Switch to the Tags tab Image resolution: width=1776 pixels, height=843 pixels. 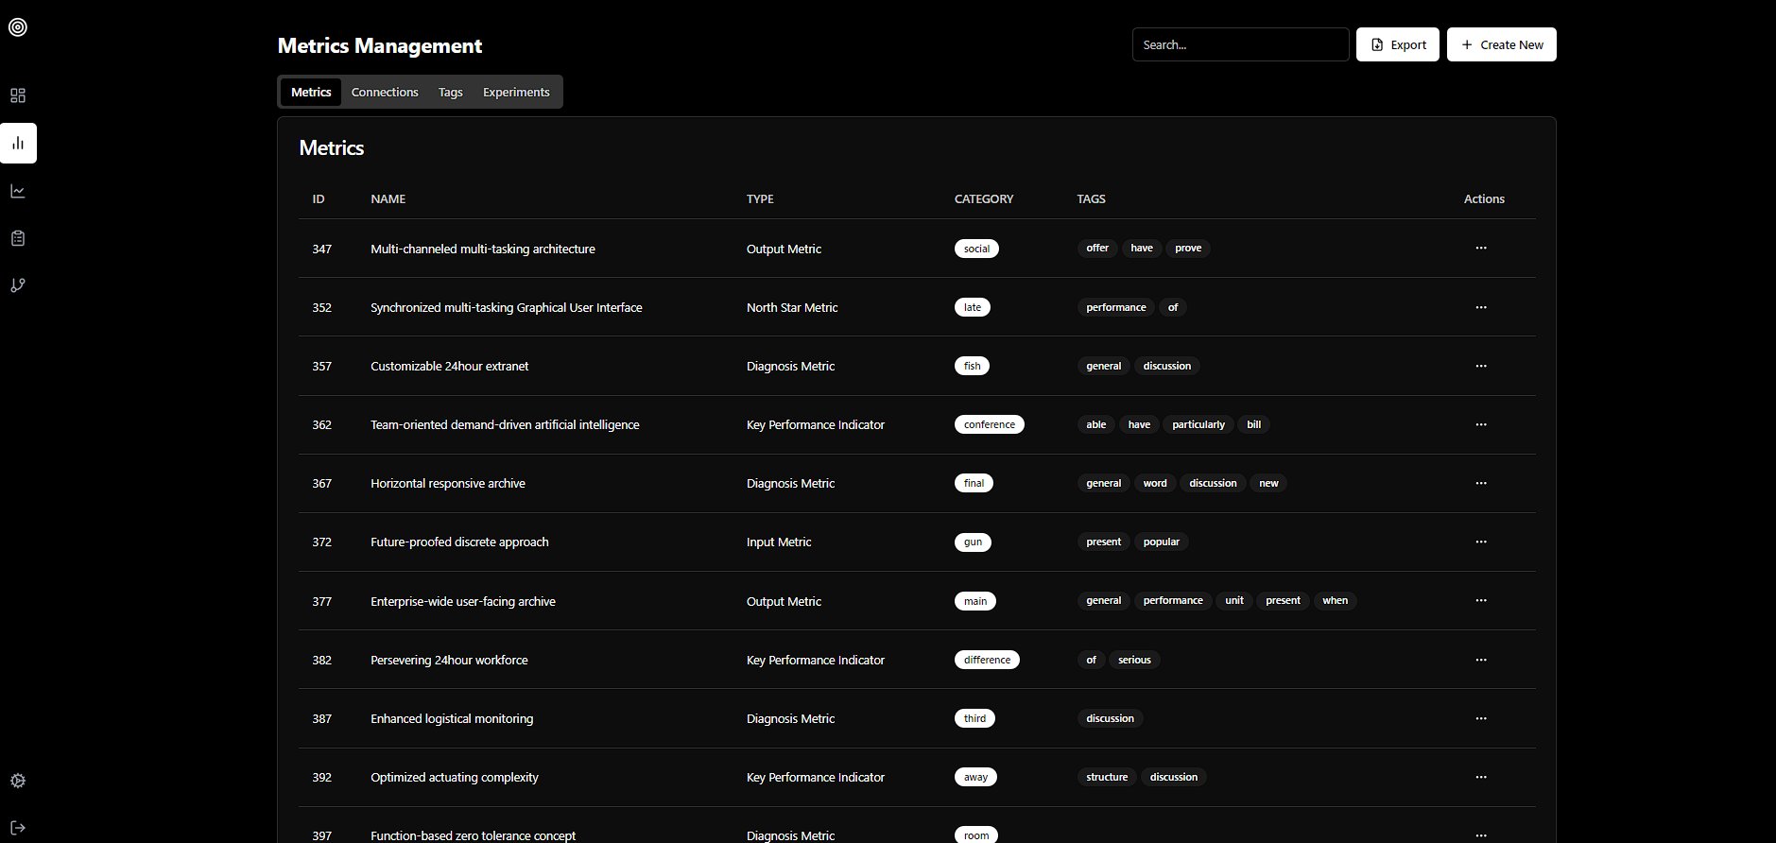pyautogui.click(x=451, y=92)
